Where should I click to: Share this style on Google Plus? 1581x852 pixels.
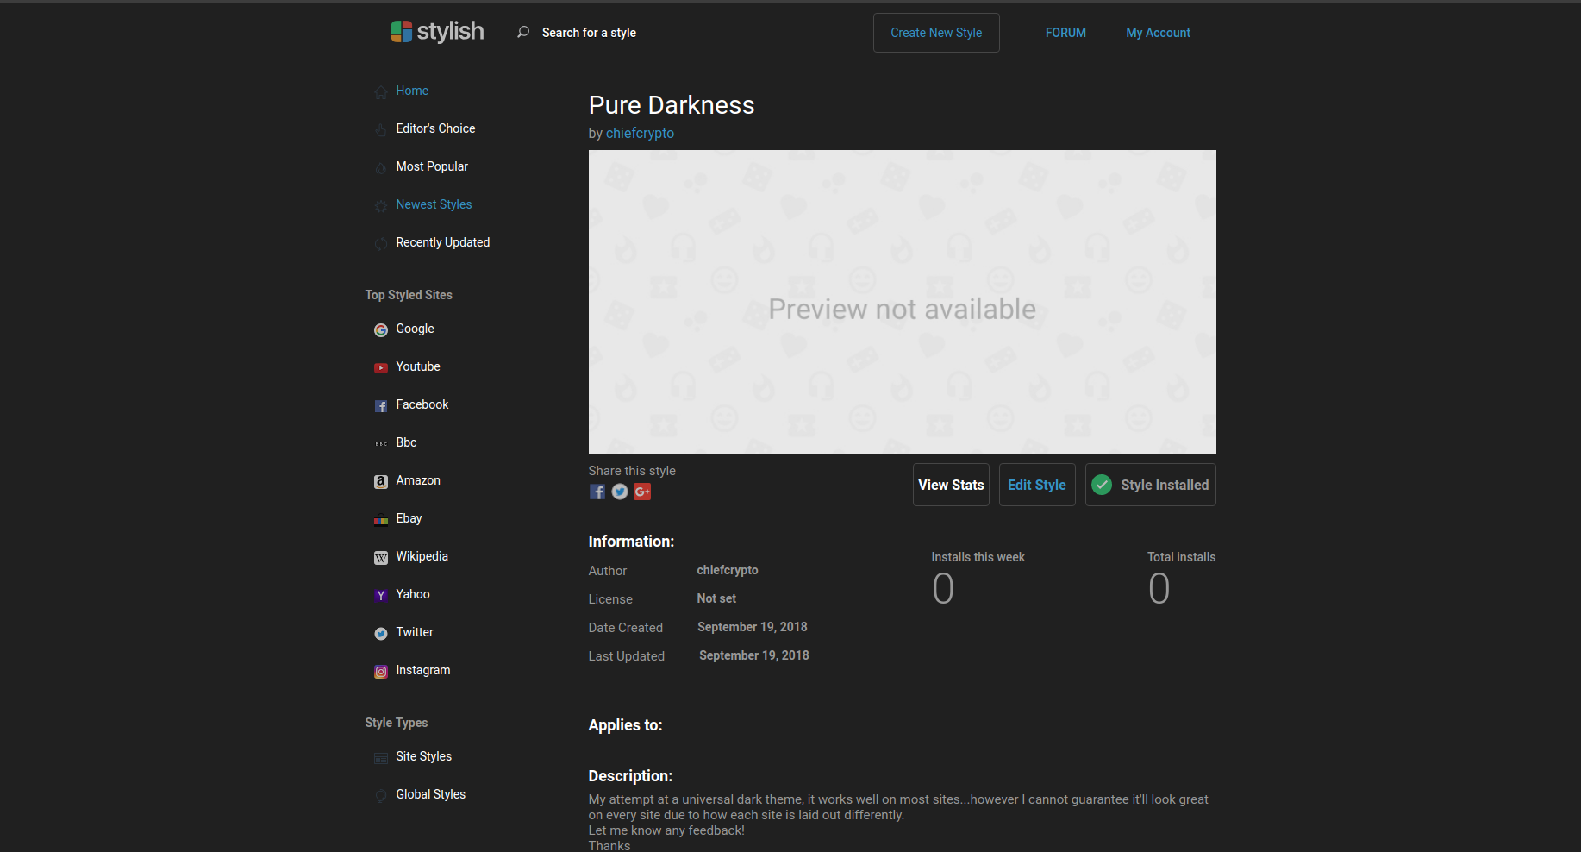[x=642, y=492]
